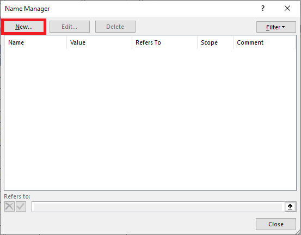Confirm the reference edit with the checkmark icon

[21, 207]
